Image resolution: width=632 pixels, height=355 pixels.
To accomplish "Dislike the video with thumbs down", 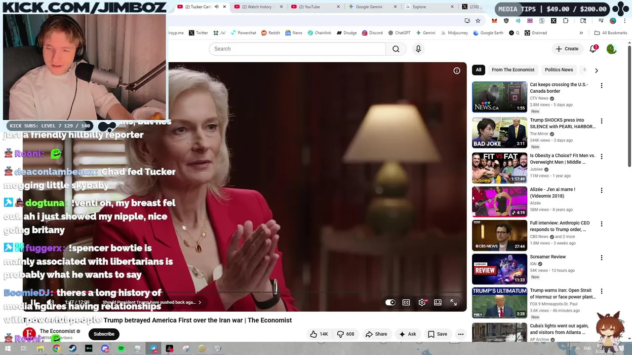I will pos(346,334).
